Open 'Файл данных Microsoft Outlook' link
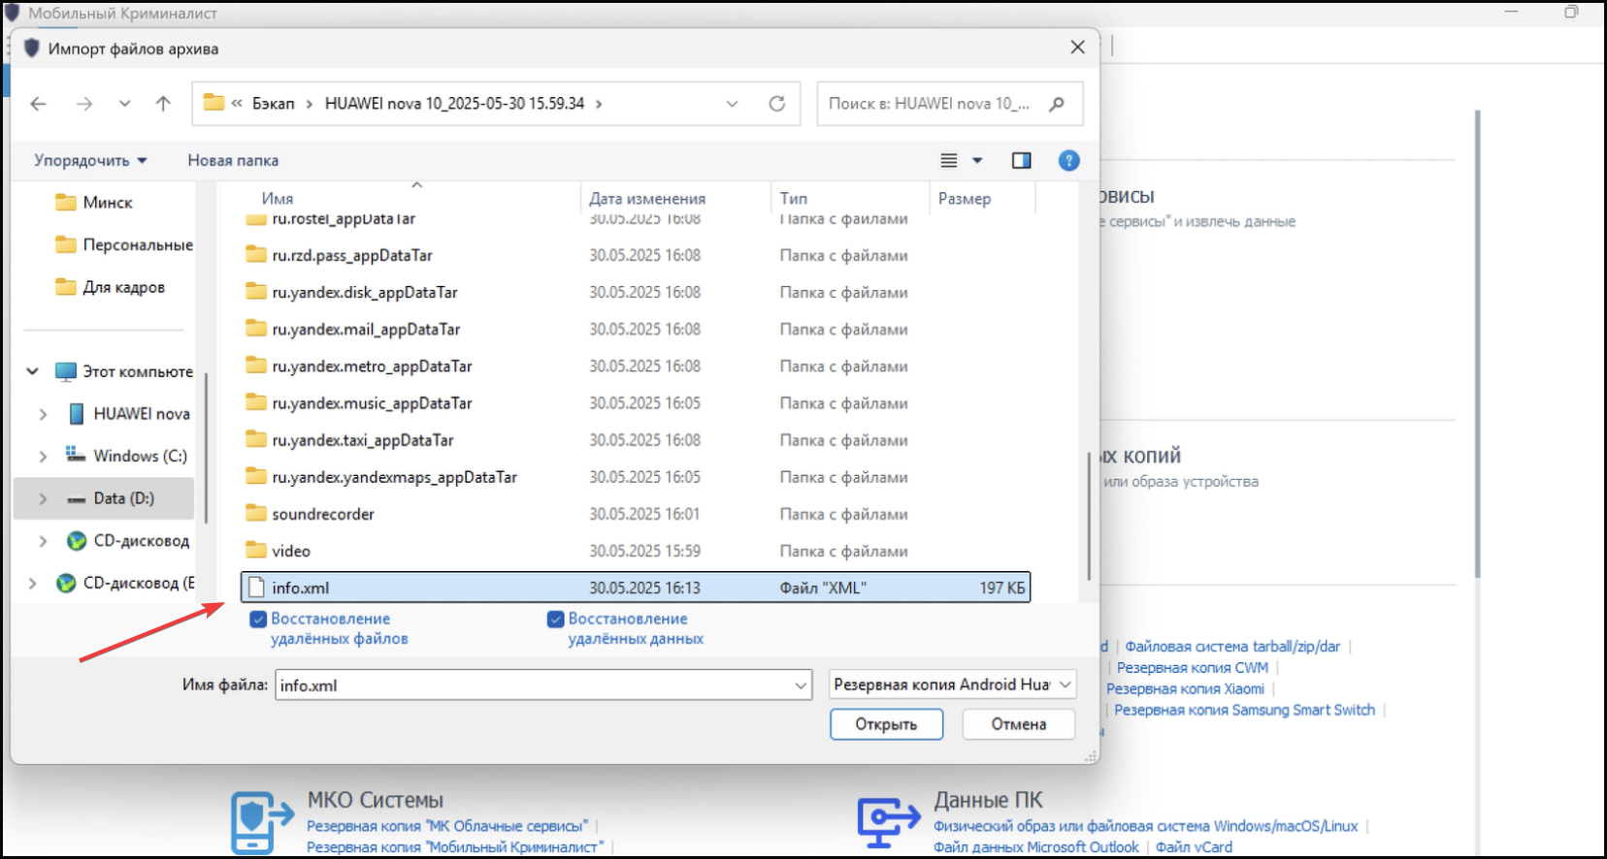 1036,847
